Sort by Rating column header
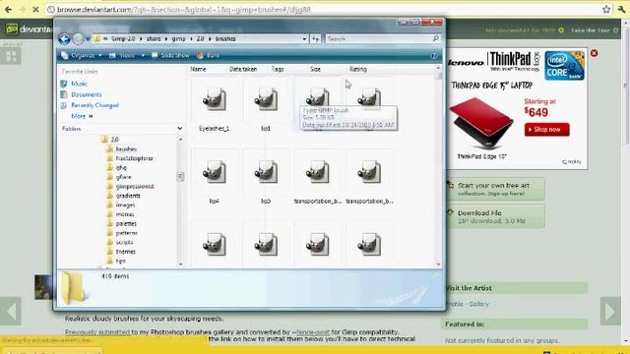630x354 pixels. pos(358,69)
